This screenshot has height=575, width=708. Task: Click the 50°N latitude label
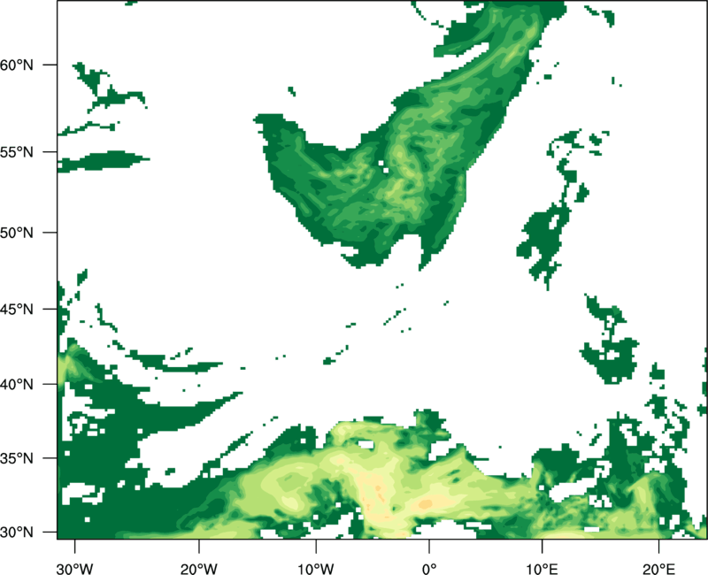[x=17, y=233]
